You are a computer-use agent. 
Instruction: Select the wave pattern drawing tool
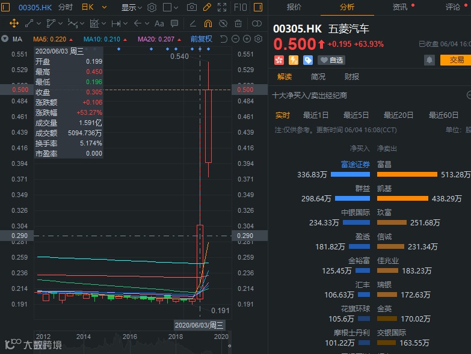(73, 23)
